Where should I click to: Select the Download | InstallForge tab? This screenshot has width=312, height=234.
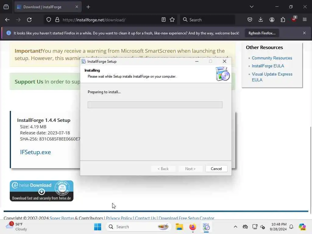tap(48, 7)
